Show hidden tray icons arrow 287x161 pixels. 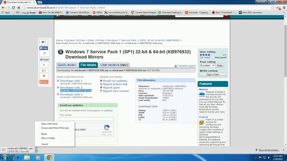tap(256, 157)
